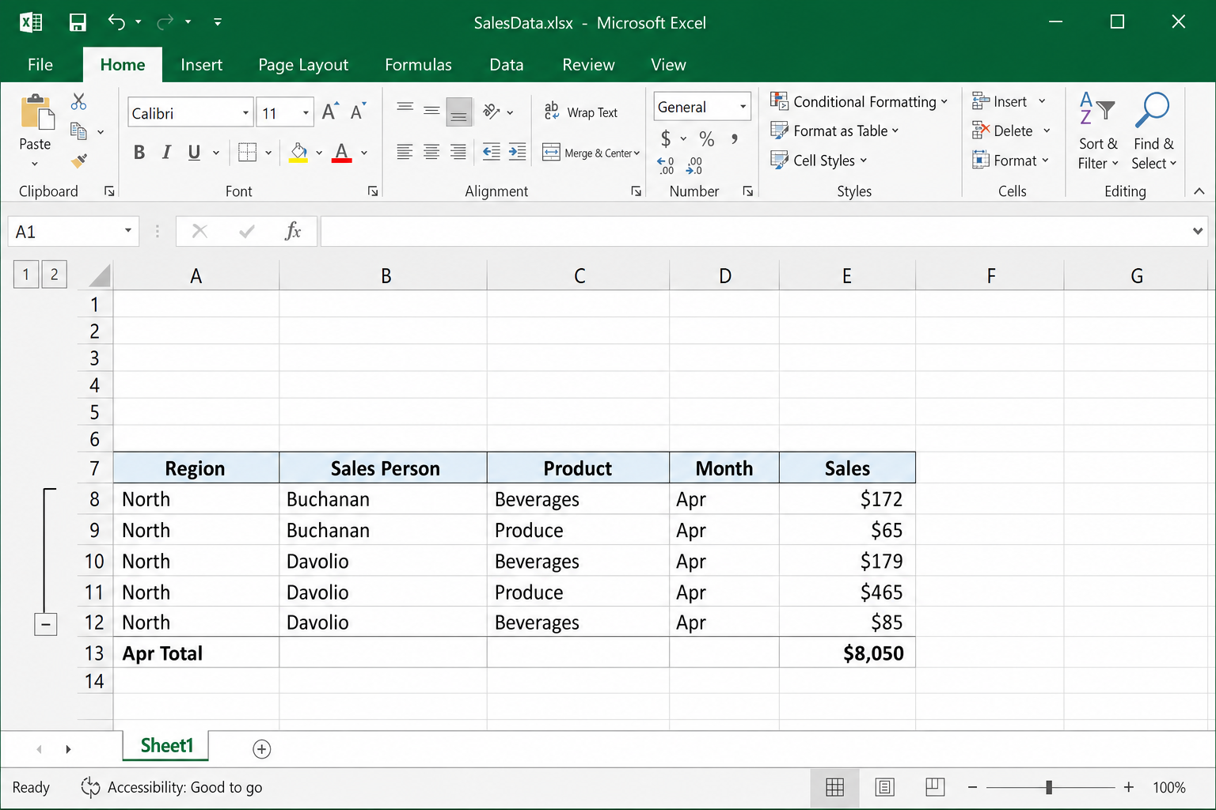This screenshot has width=1216, height=810.
Task: Open the File menu
Action: [40, 65]
